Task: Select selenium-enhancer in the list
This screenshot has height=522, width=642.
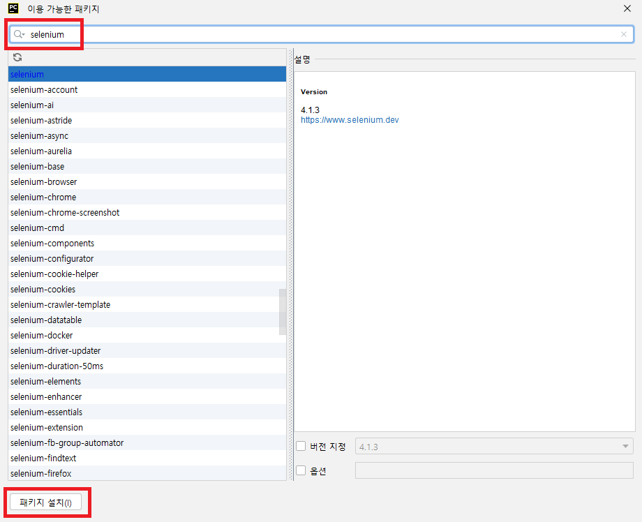Action: [147, 396]
